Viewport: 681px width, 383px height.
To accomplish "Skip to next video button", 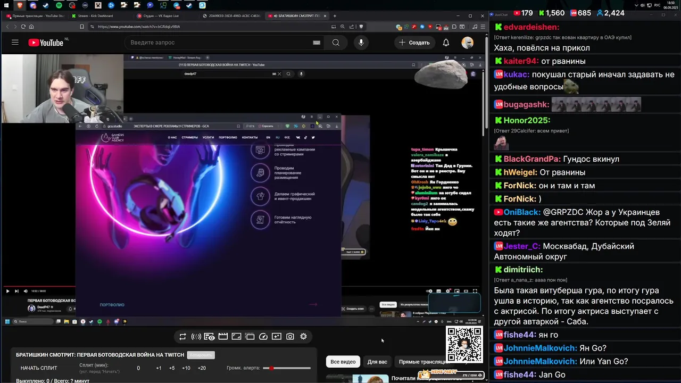I will pos(16,291).
